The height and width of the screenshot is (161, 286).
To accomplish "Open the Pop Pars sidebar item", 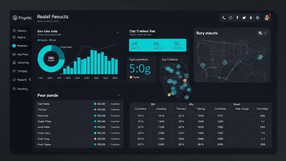I will click(x=20, y=54).
